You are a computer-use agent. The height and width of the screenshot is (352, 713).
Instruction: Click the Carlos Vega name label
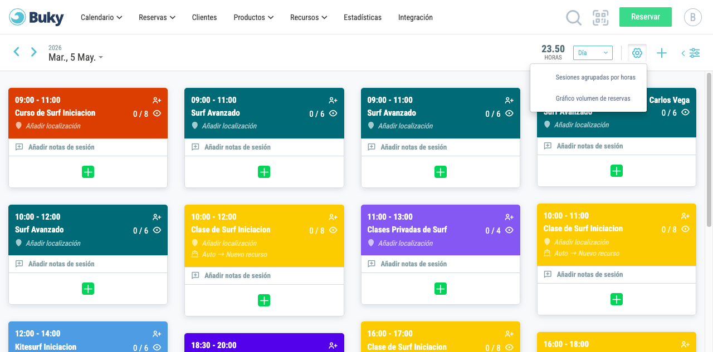click(670, 101)
